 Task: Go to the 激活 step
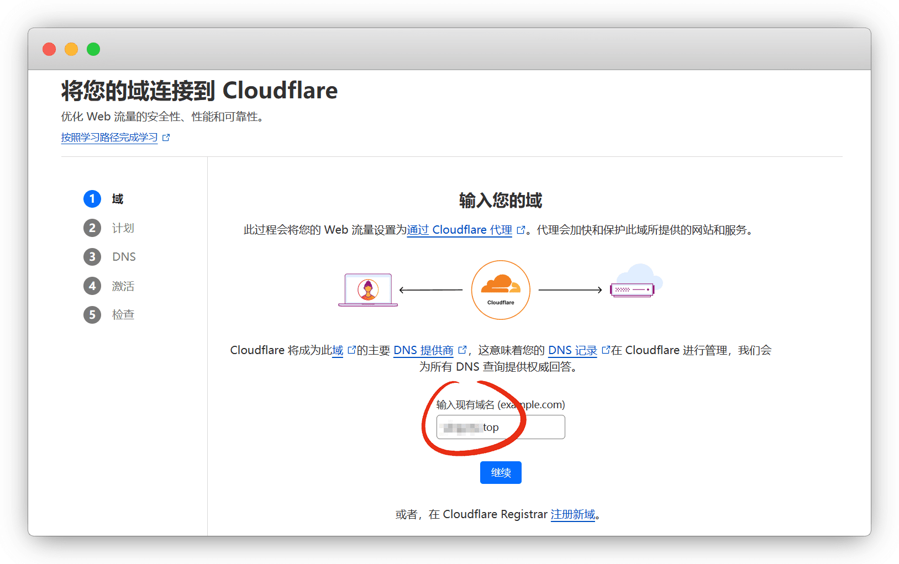coord(123,286)
